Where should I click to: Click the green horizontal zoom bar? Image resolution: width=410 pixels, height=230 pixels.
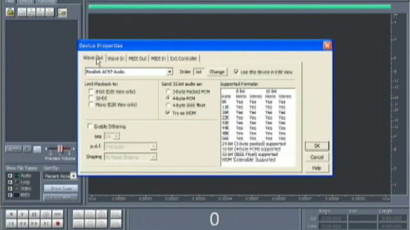240,7
